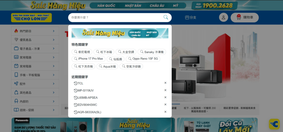Viewport: 283px width, 132px height.
Task: Click history icon beside EDV904H3WC
Action: pos(76,105)
